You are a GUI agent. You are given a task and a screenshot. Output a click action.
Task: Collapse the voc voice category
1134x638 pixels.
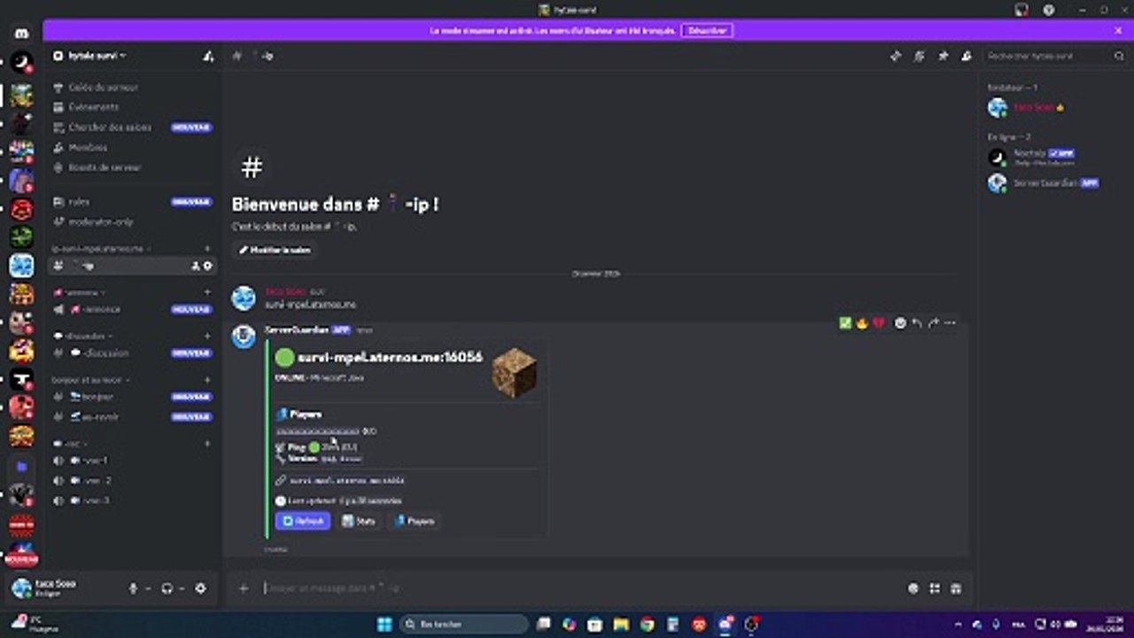[70, 443]
